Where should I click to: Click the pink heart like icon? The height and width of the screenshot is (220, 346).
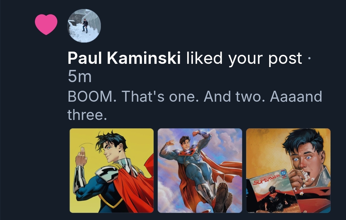[46, 24]
